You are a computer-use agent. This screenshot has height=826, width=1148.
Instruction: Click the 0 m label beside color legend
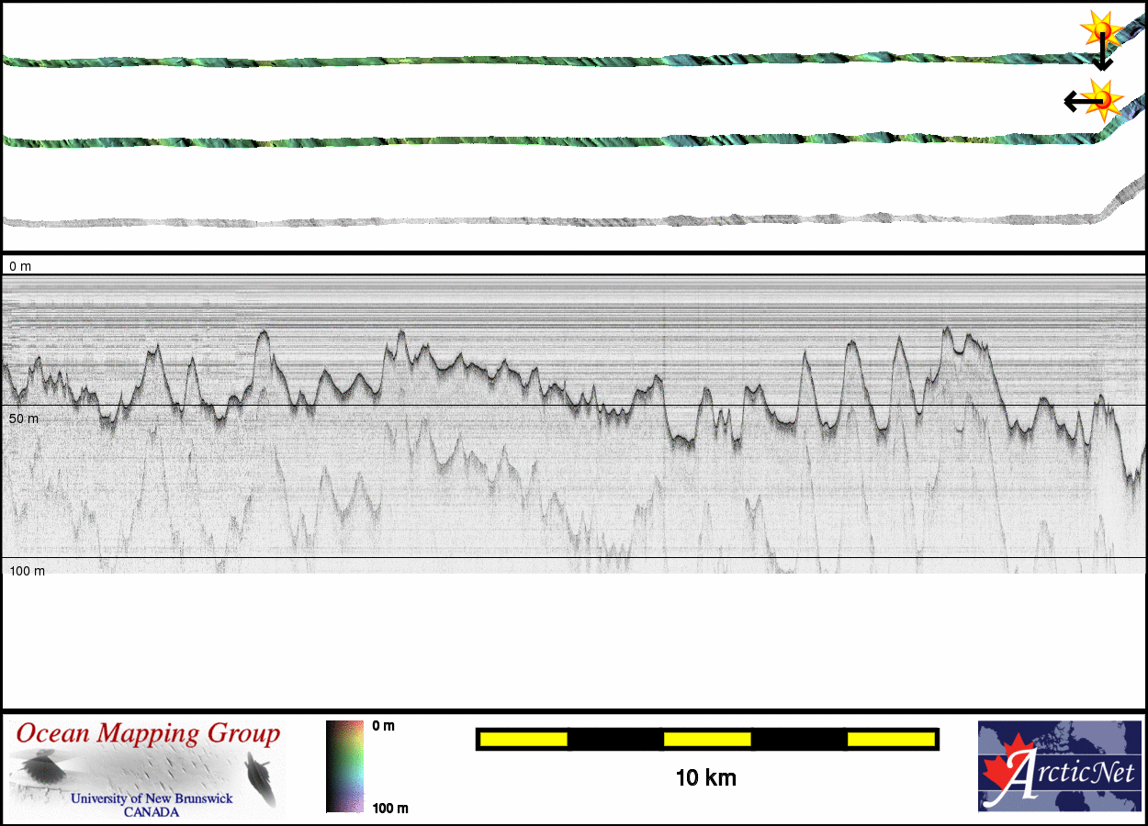tap(384, 726)
